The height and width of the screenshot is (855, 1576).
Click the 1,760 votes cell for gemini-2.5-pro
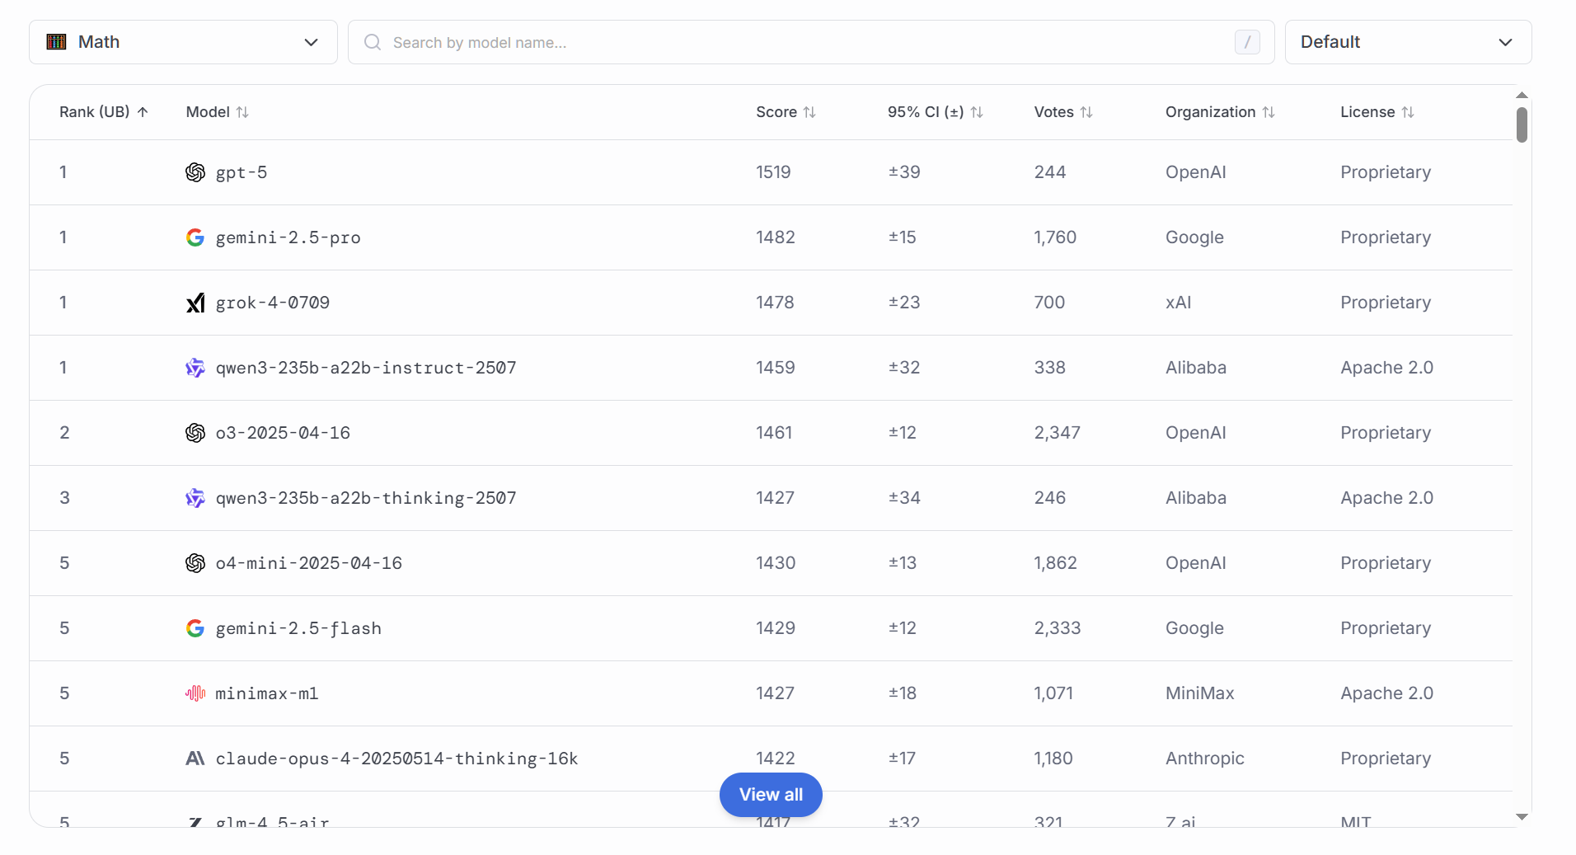[x=1055, y=237]
